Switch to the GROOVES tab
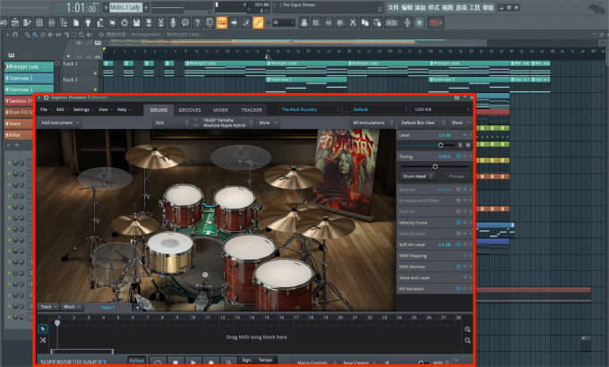 pos(190,110)
